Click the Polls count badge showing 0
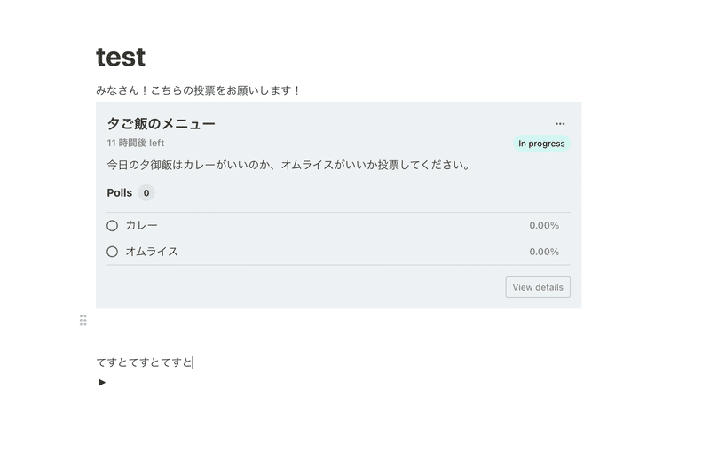 point(146,193)
